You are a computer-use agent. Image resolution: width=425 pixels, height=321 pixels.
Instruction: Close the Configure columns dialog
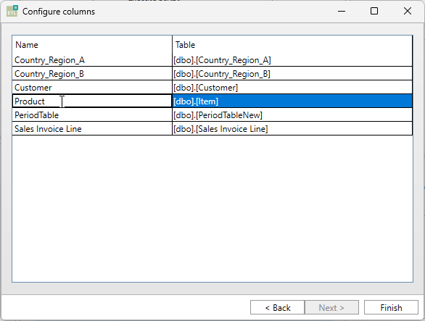tap(408, 11)
